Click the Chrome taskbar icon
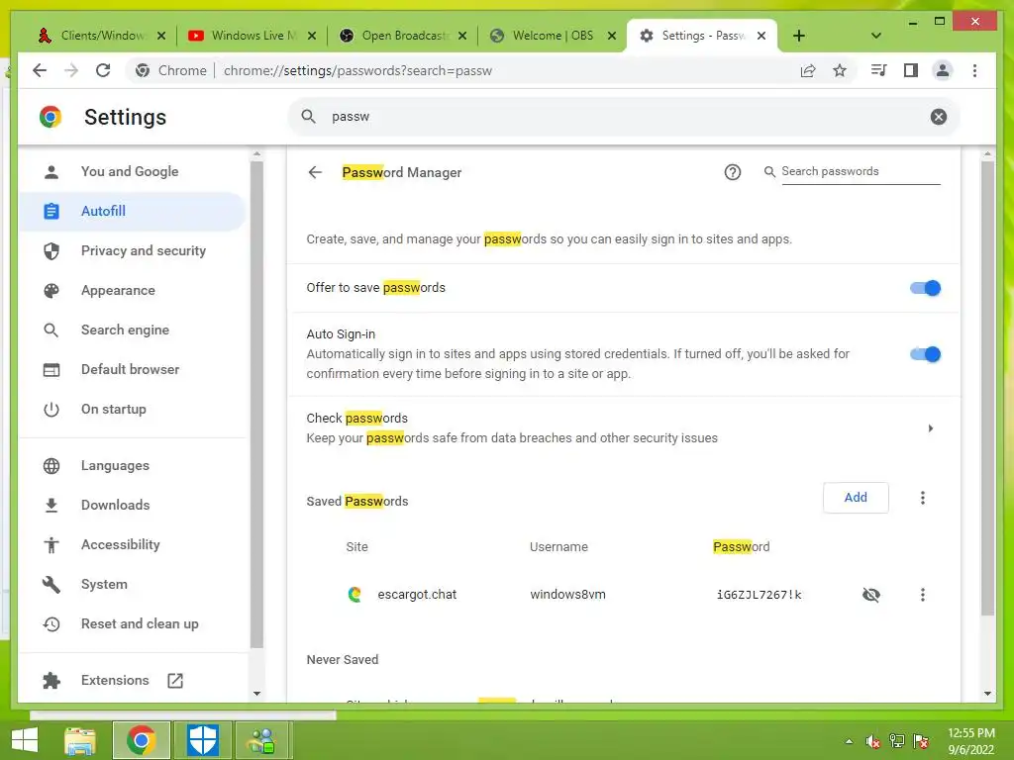 (x=141, y=740)
